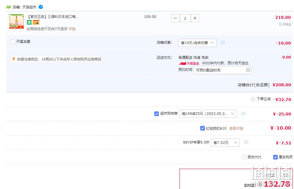This screenshot has height=189, width=294.
Task: Click the 普通配送 快递 免邮 text
Action: click(194, 58)
